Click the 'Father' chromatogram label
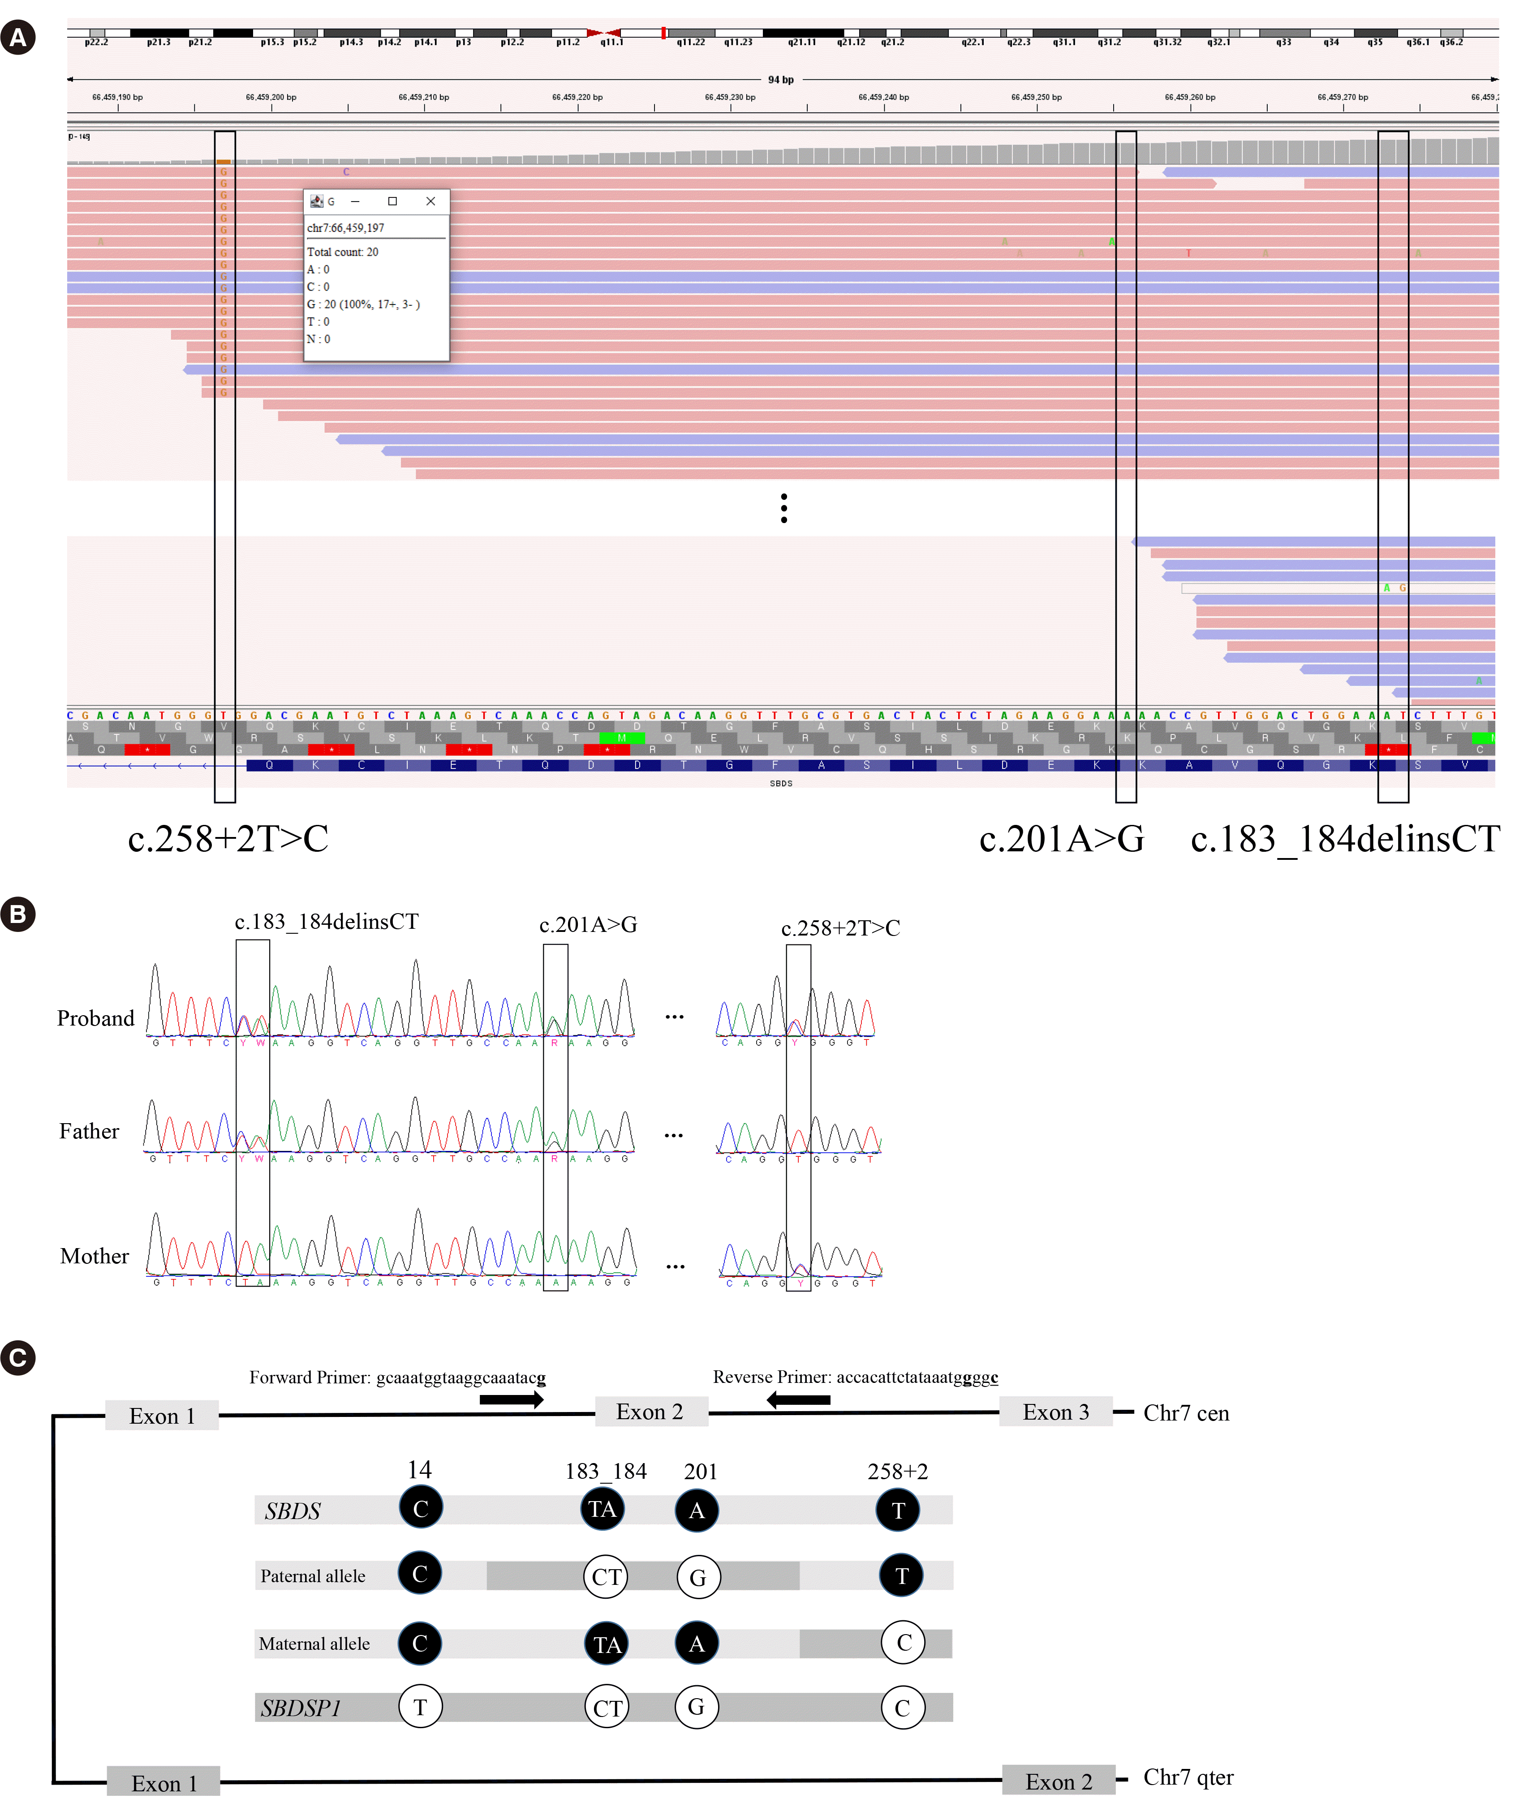 click(89, 1131)
